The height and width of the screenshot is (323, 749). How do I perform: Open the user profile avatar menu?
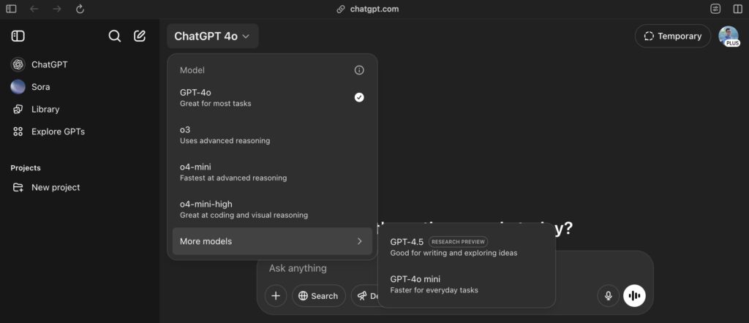pyautogui.click(x=729, y=37)
